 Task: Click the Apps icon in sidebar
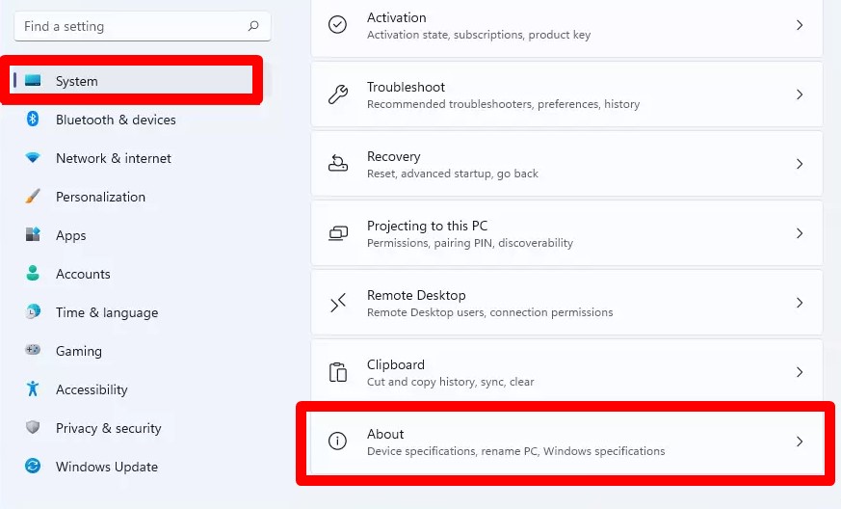click(33, 234)
